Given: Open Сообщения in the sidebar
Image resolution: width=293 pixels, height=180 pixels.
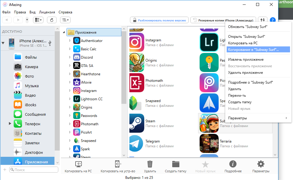Looking at the screenshot, I should pos(27,114).
